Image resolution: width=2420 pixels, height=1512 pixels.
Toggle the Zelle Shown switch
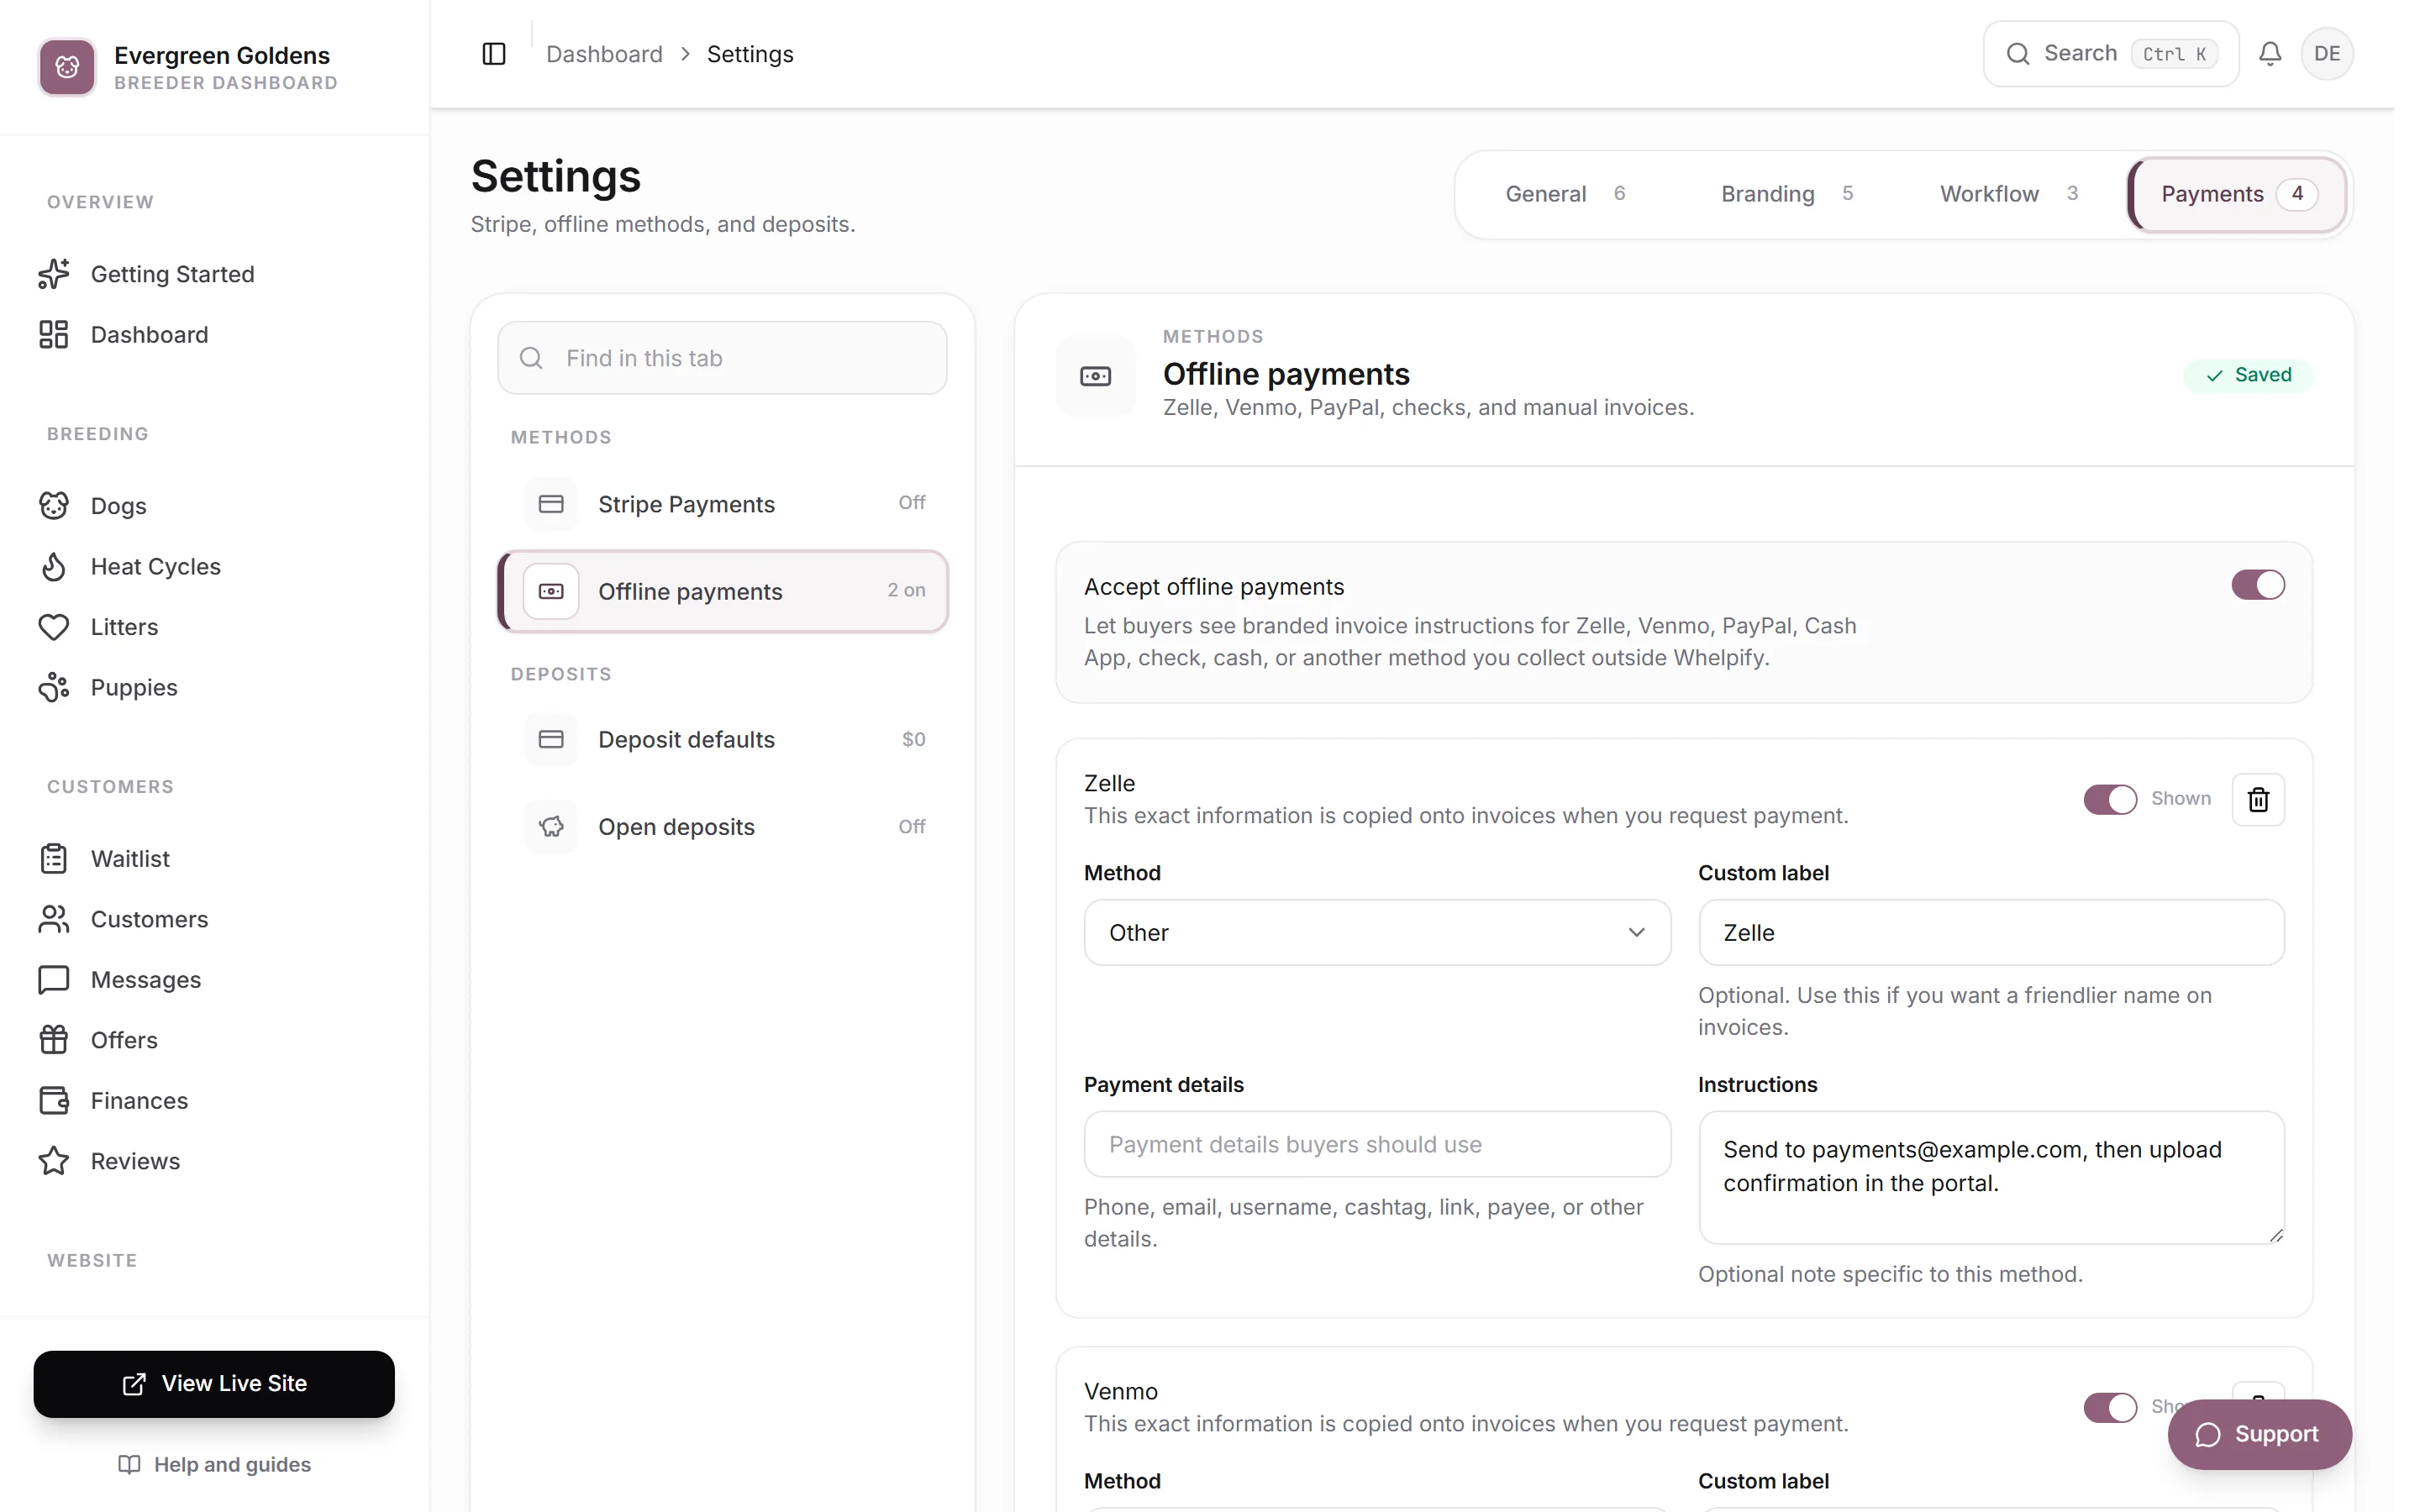point(2110,799)
